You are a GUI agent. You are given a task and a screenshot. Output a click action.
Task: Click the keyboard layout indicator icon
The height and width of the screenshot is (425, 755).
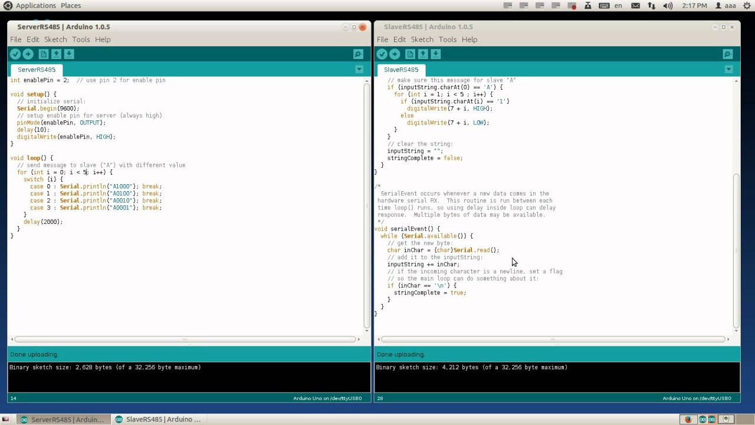click(x=604, y=6)
